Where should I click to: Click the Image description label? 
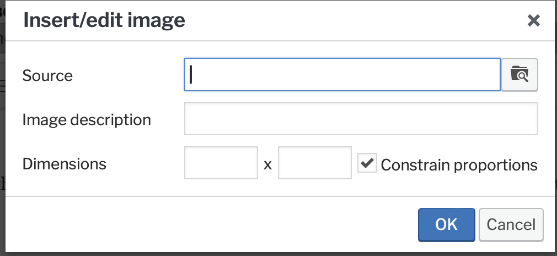pos(87,120)
